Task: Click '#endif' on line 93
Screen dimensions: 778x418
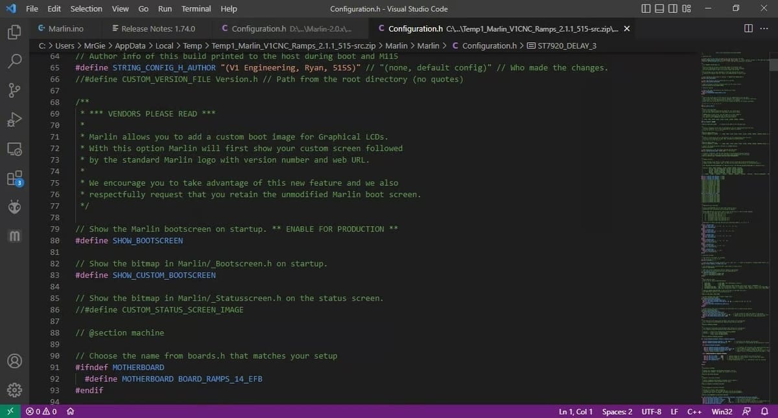Action: pyautogui.click(x=89, y=390)
